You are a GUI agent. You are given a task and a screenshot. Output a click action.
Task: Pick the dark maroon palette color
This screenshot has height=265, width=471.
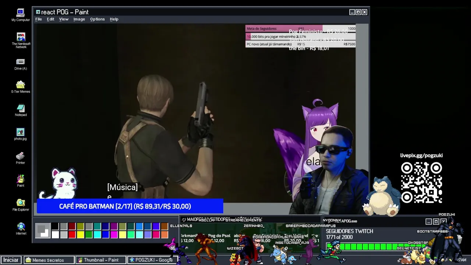point(72,226)
